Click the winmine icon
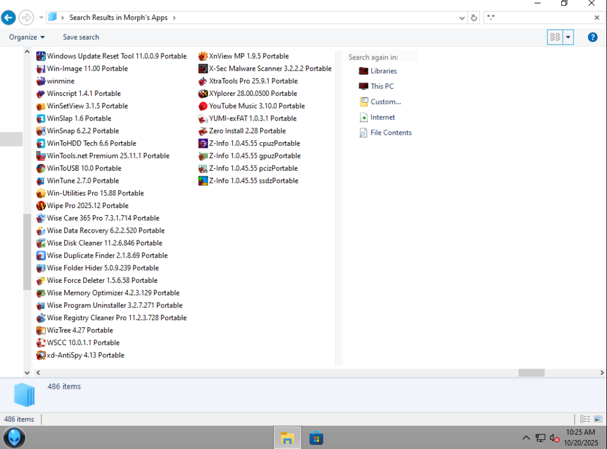Image resolution: width=607 pixels, height=449 pixels. coord(41,81)
